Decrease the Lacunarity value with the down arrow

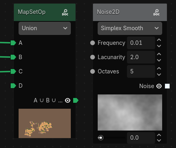tap(159, 60)
